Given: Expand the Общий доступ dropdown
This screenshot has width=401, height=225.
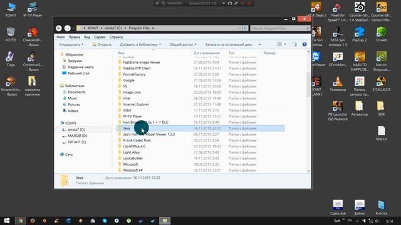Looking at the screenshot, I should tap(183, 44).
